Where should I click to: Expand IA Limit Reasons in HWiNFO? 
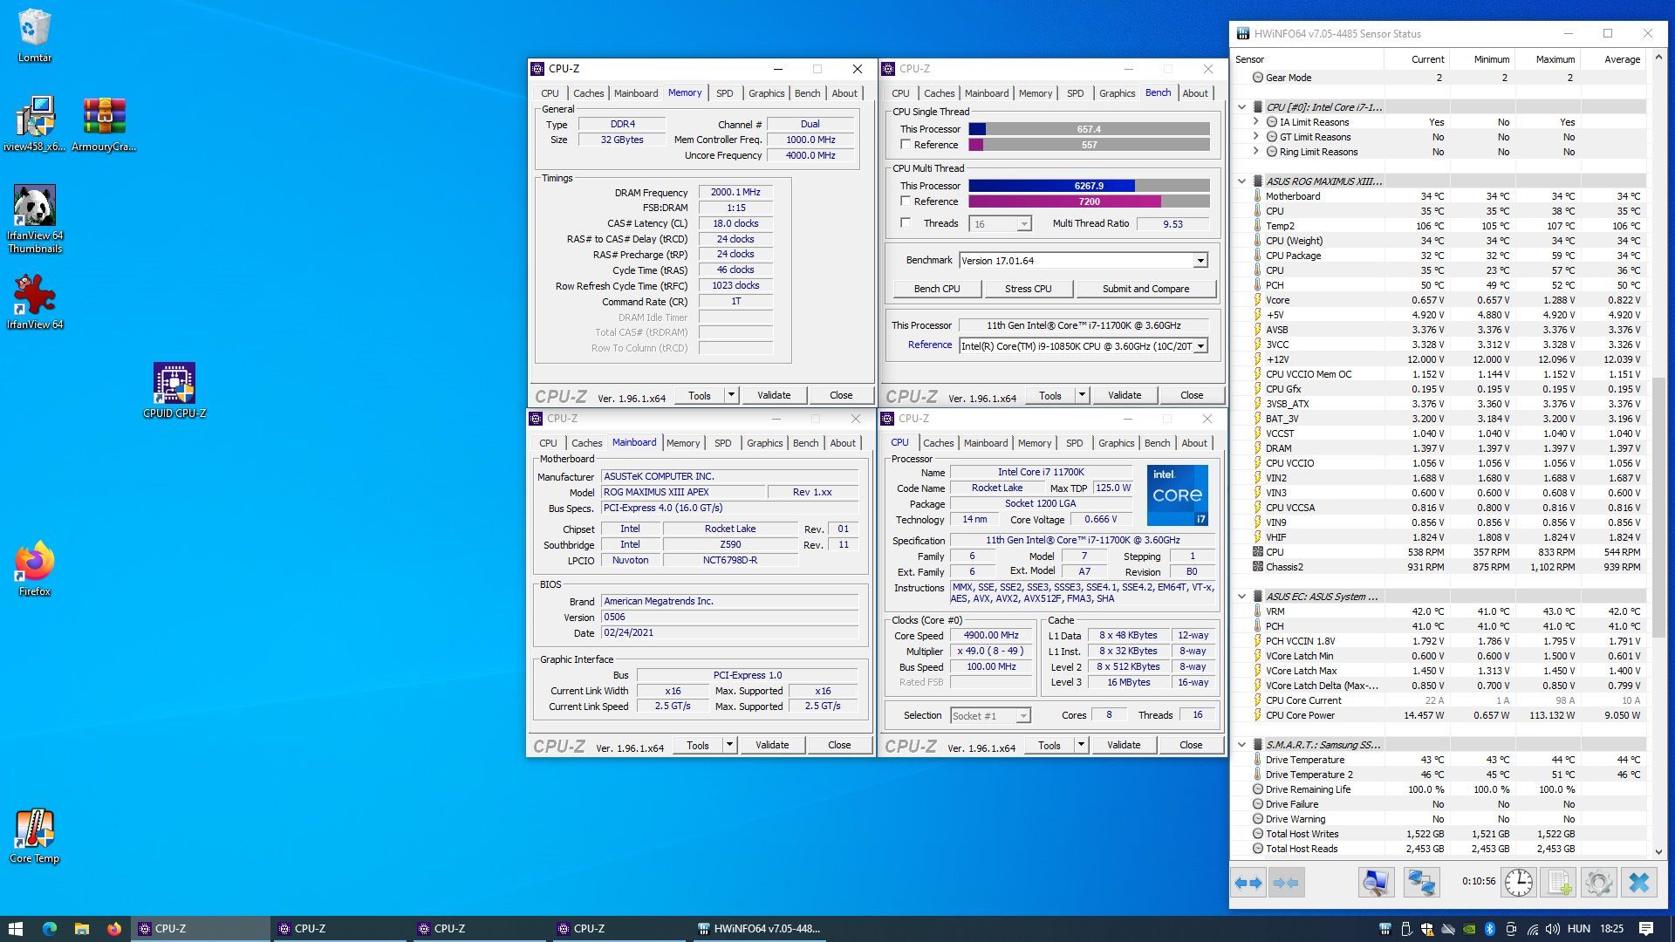click(1256, 122)
